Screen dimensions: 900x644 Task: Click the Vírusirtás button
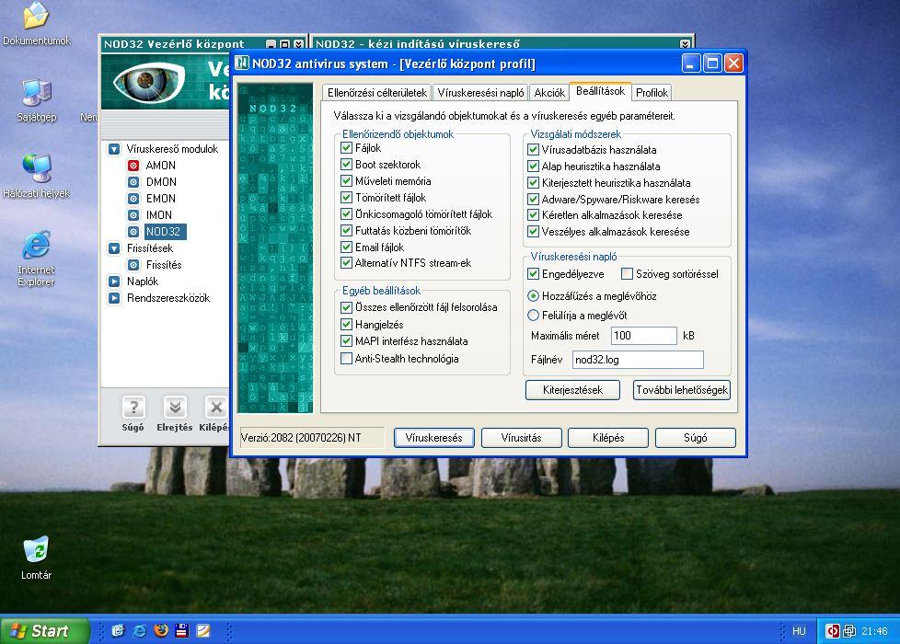pyautogui.click(x=521, y=438)
